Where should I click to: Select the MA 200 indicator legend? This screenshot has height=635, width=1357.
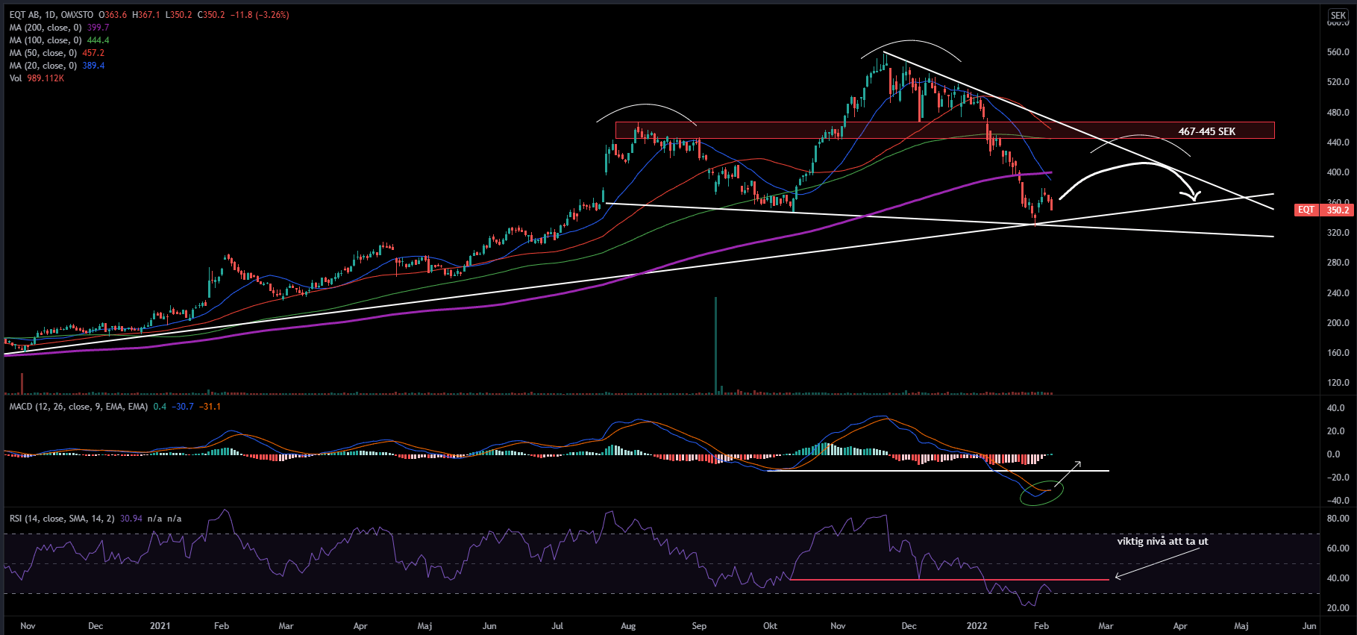(x=46, y=28)
